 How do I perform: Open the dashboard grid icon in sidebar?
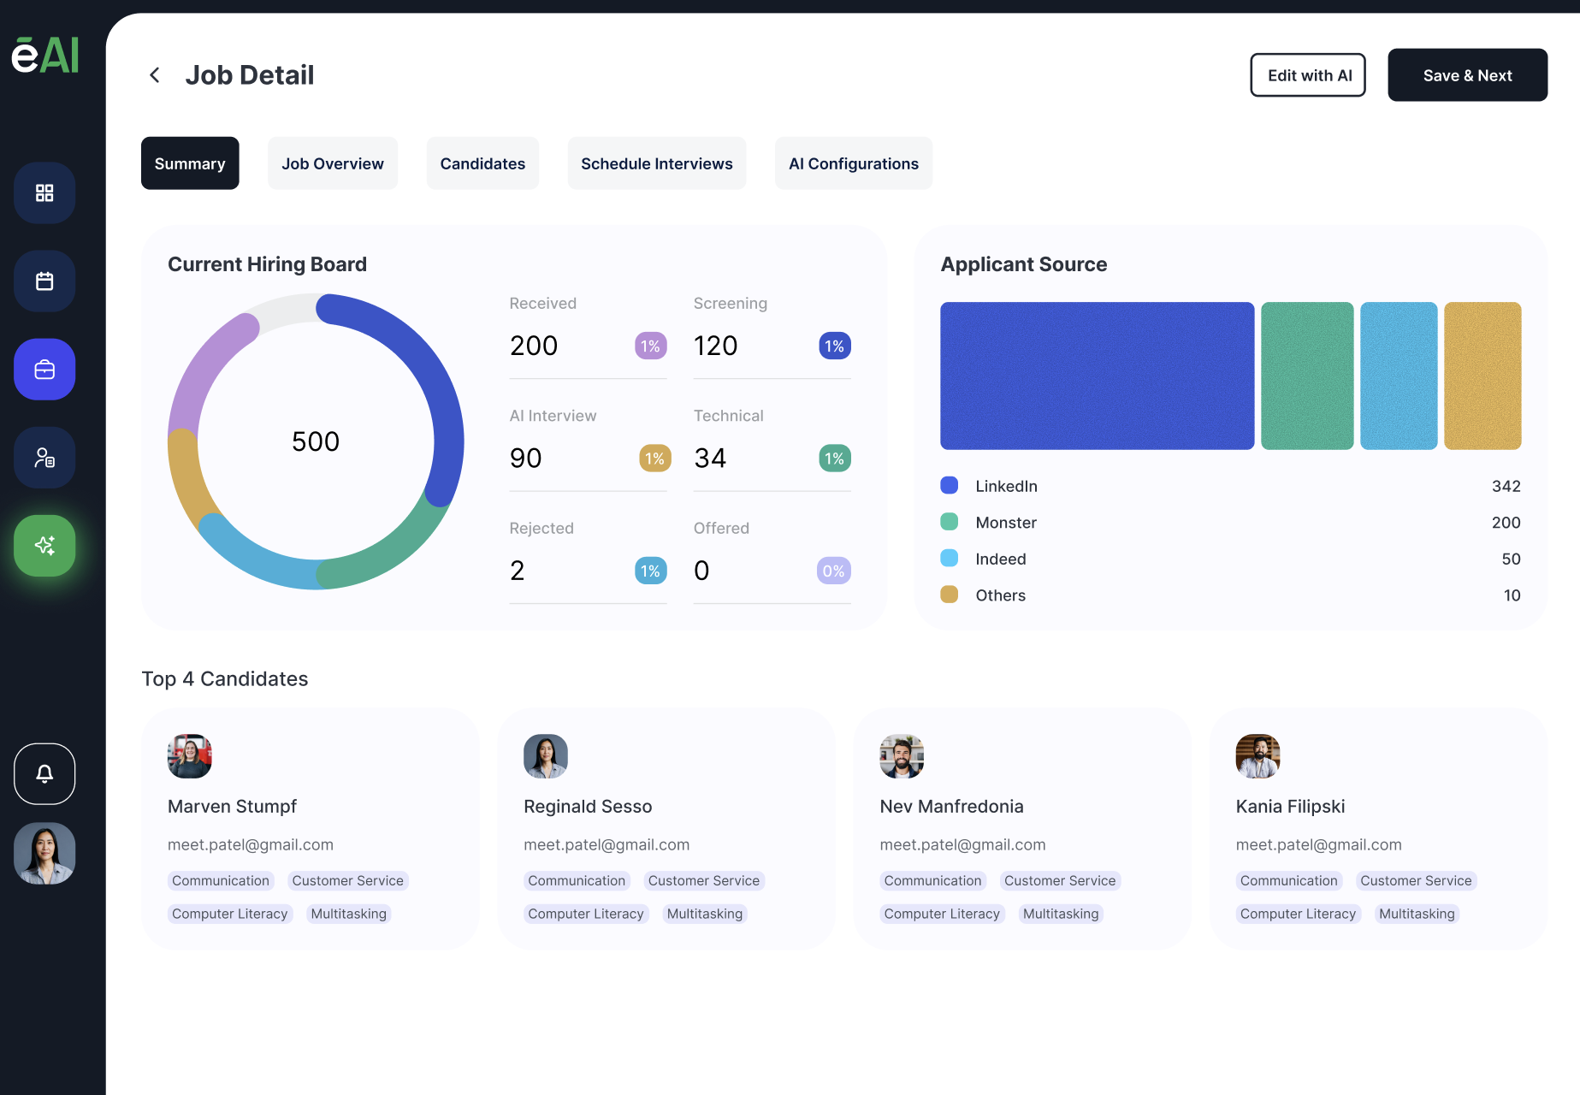click(x=44, y=192)
